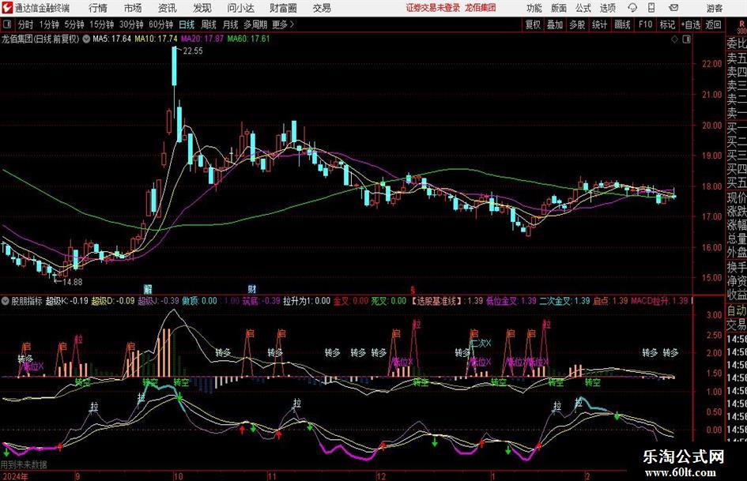Click the 14.88 low price label

(x=73, y=282)
